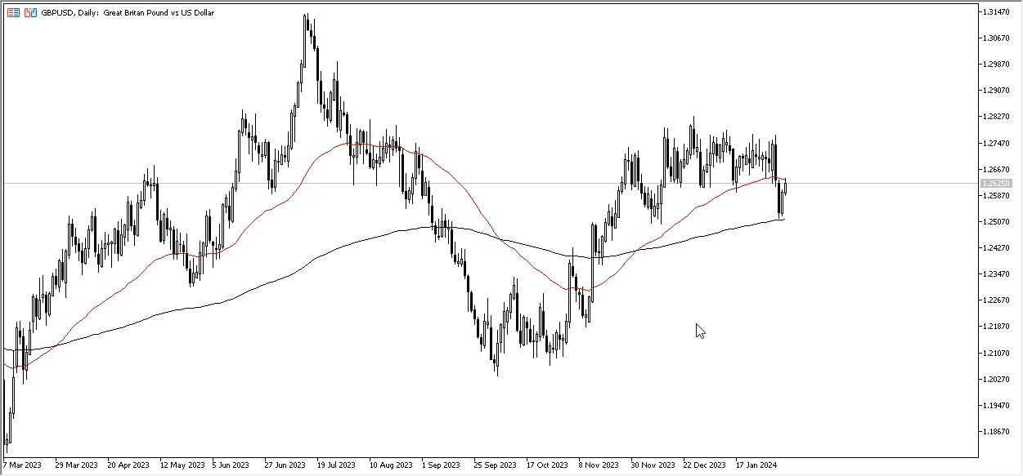The width and height of the screenshot is (1023, 476).
Task: Click the 19 Jul 2023 date label
Action: pos(338,464)
